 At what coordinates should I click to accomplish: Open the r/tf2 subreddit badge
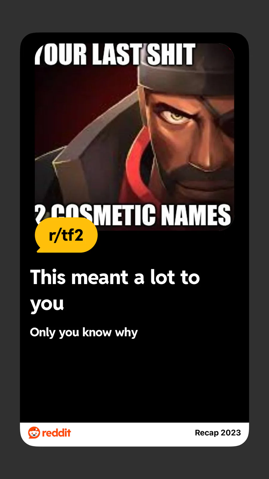pos(66,235)
